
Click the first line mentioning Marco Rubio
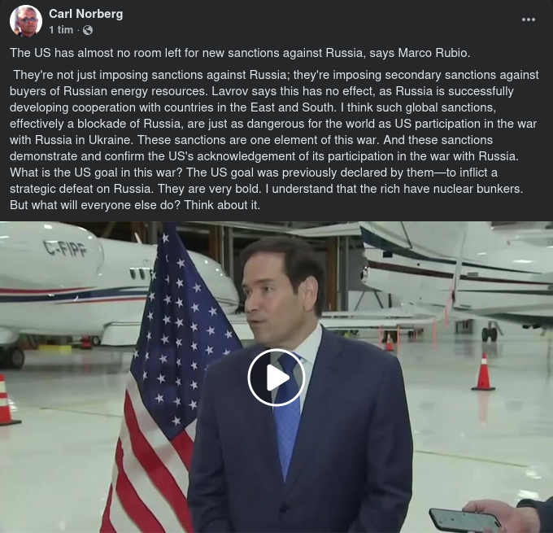tap(240, 53)
